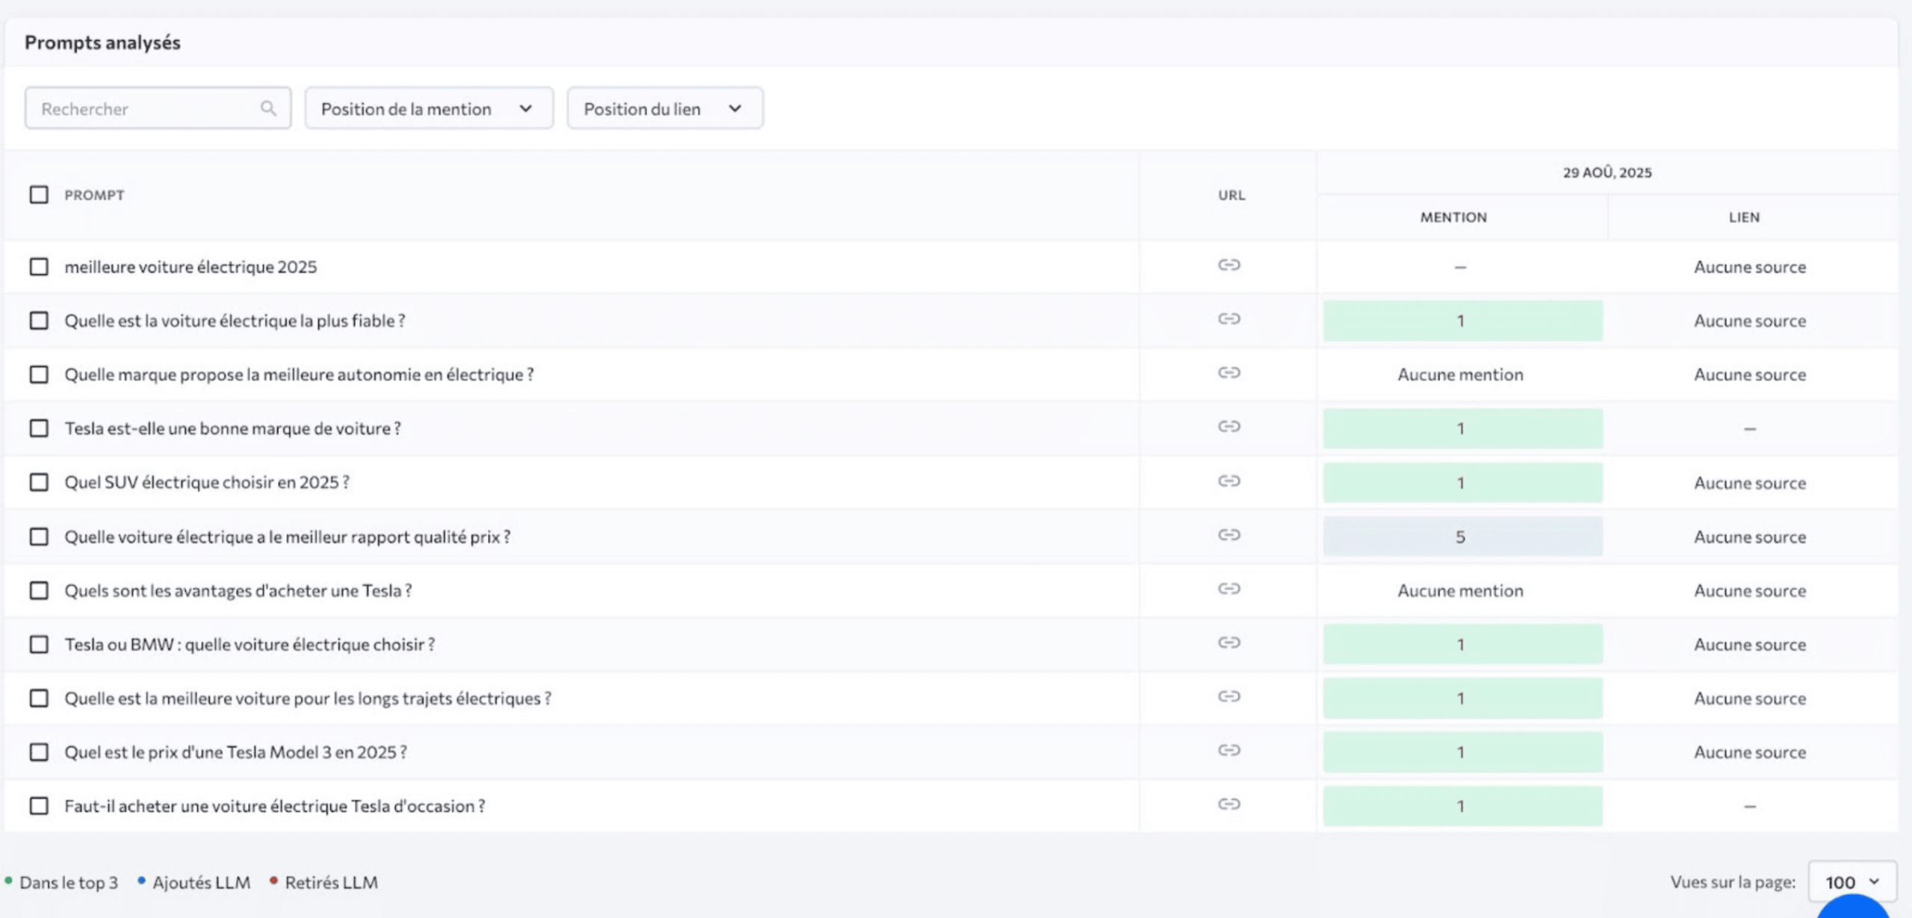
Task: Open URL link icon for 'meilleur rapport qualité prix' row
Action: pos(1229,534)
